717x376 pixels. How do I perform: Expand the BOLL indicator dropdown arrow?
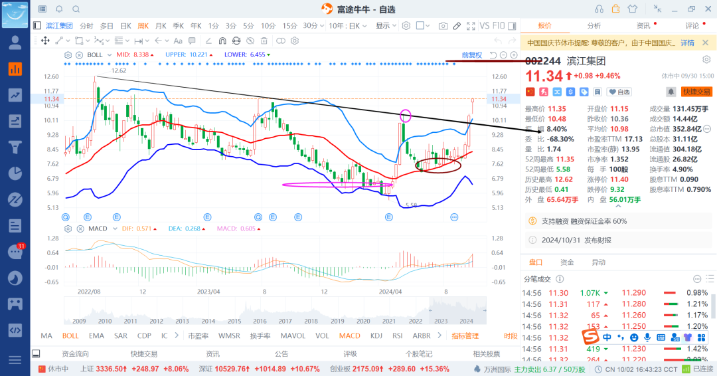pos(110,55)
